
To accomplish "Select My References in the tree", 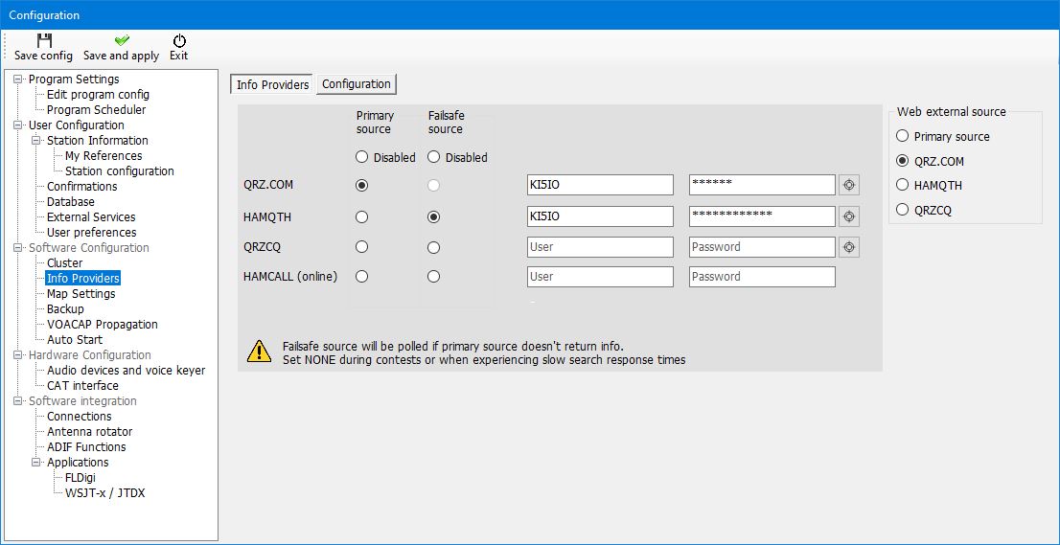I will point(104,156).
